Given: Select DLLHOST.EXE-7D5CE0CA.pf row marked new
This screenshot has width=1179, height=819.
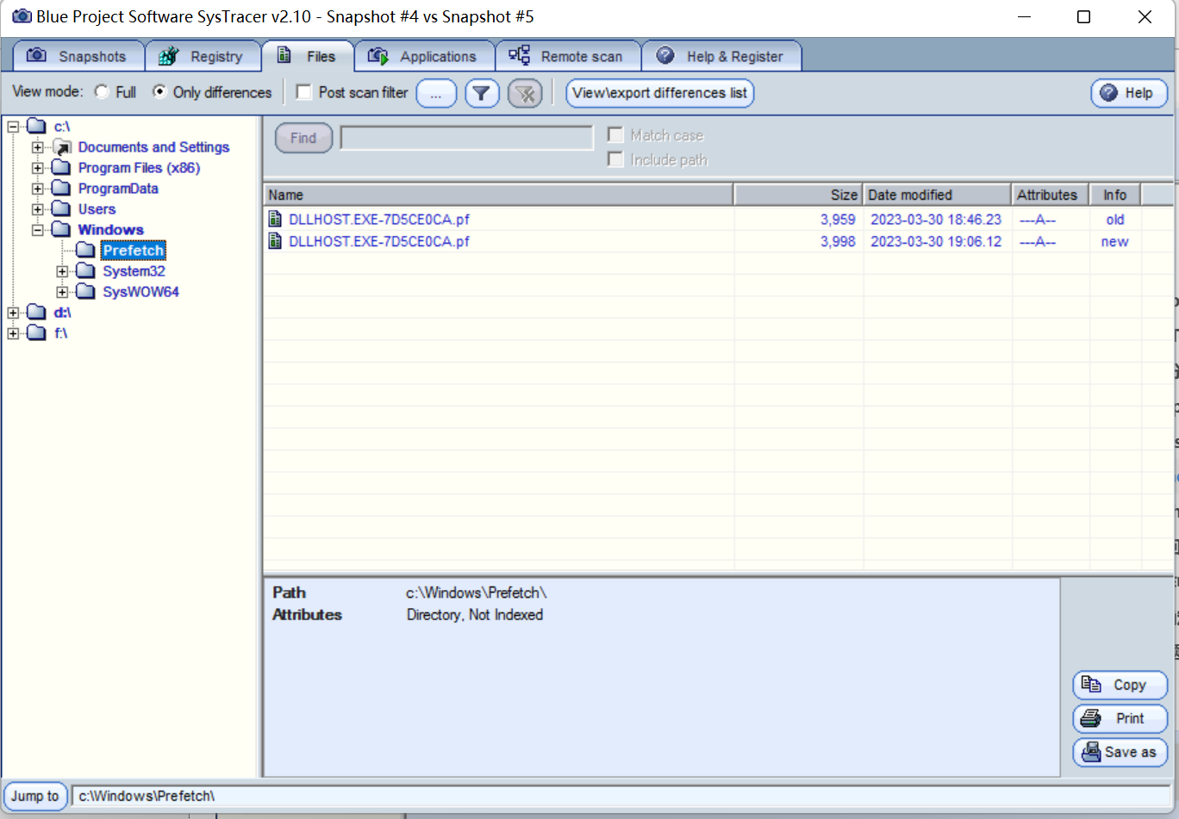Looking at the screenshot, I should pos(718,242).
